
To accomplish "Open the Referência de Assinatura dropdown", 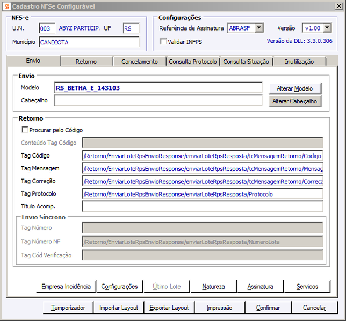I will point(259,28).
